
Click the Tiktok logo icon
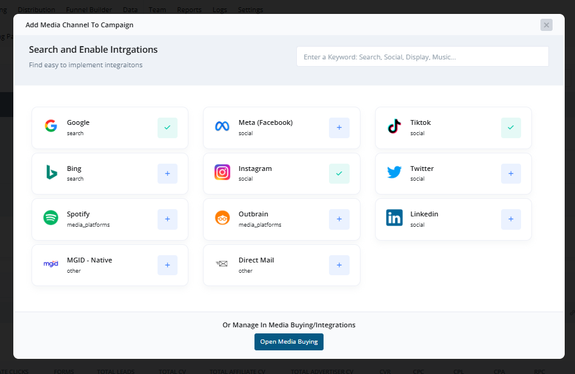coord(394,126)
